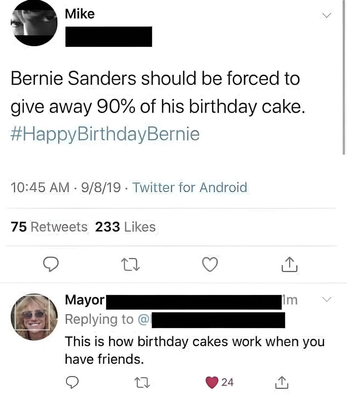Reply to the Mayor's comment
The image size is (347, 394).
72,382
